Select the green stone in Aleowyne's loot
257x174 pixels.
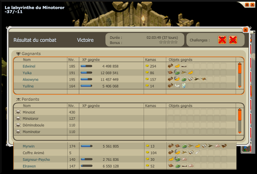184,79
